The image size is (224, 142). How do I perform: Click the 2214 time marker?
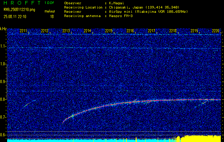(x=87, y=31)
